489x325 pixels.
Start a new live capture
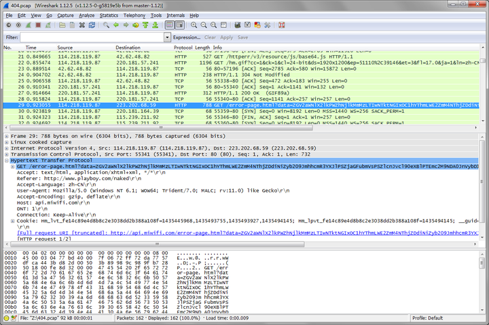coord(29,25)
